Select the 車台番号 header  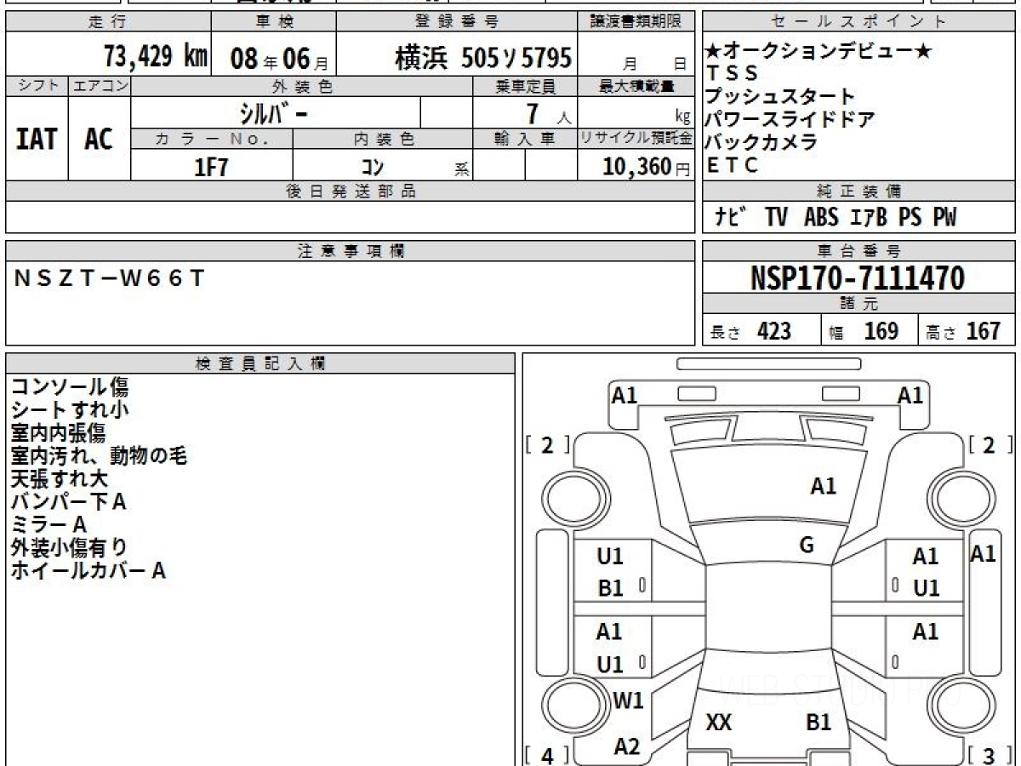point(859,251)
